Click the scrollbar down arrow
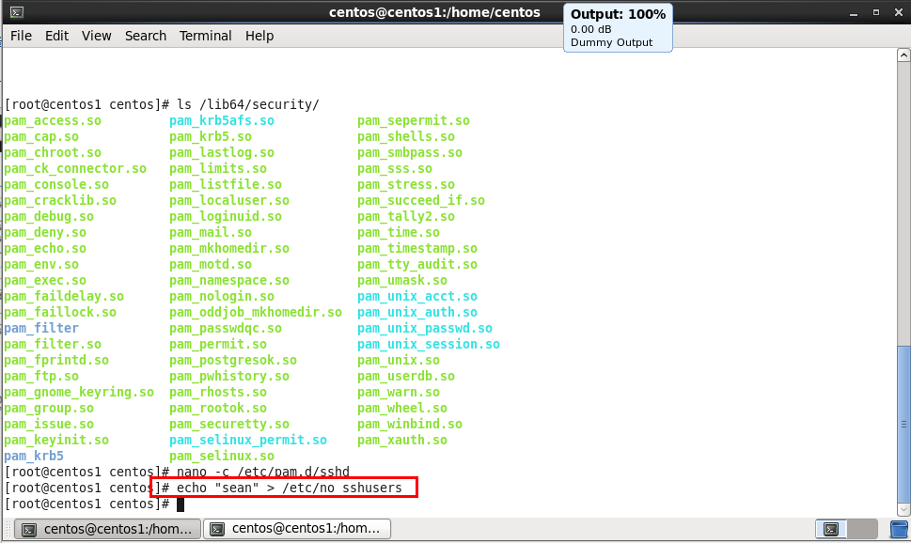The height and width of the screenshot is (543, 911). click(x=903, y=509)
